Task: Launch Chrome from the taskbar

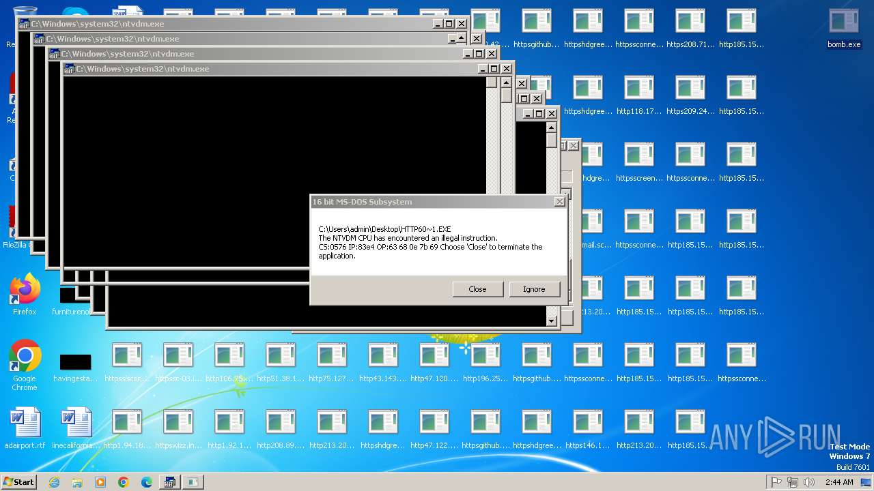Action: [124, 482]
